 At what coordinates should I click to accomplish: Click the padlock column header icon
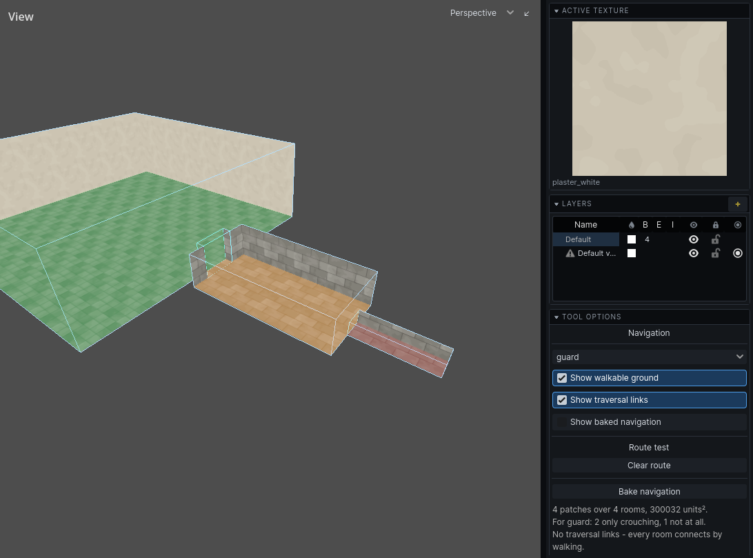pos(716,225)
